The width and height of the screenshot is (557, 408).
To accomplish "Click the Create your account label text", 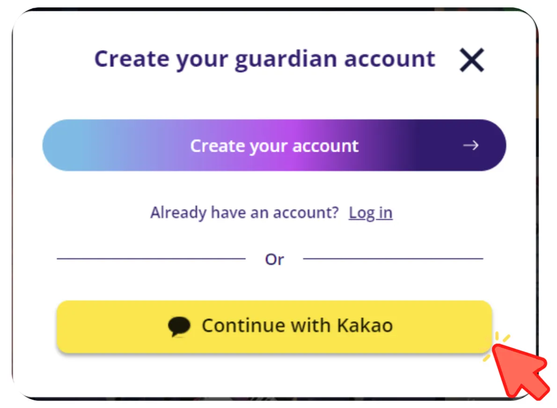I will pyautogui.click(x=274, y=146).
